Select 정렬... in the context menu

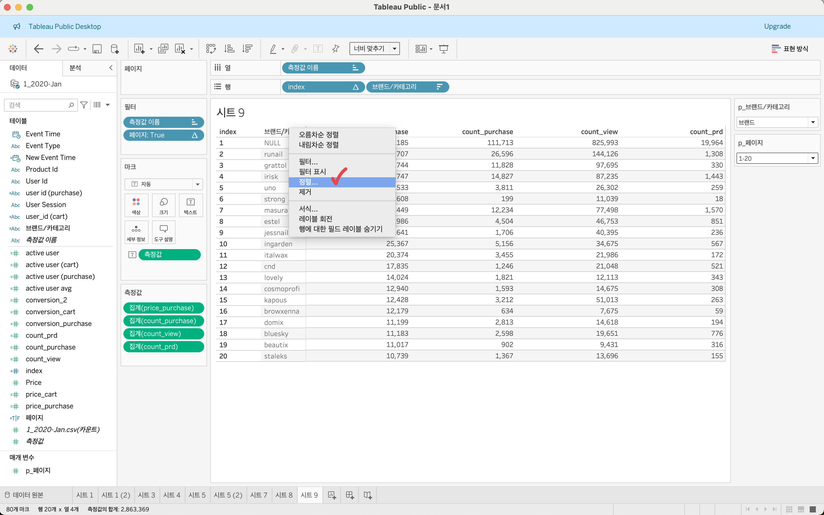pyautogui.click(x=308, y=182)
